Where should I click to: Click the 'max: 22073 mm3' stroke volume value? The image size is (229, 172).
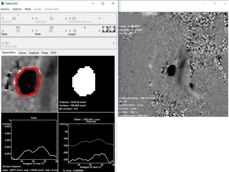(x=13, y=170)
